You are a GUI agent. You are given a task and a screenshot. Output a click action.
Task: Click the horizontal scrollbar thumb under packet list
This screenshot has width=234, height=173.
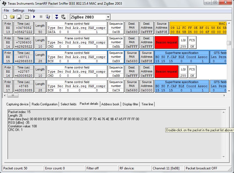pyautogui.click(x=13, y=96)
